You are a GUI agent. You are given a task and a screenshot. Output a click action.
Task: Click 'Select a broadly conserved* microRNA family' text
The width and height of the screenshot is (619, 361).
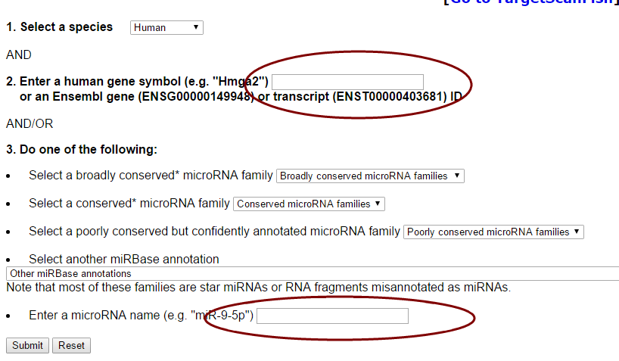point(151,176)
